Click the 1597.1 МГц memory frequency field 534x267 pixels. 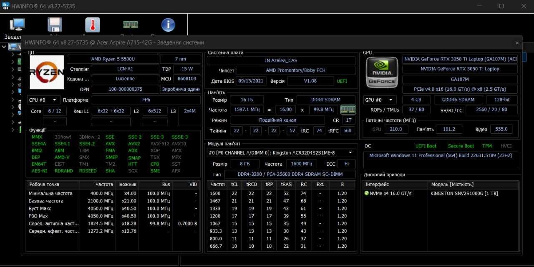(247, 110)
